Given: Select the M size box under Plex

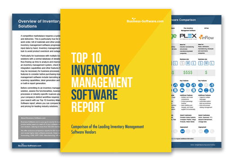Looking at the screenshot, I should click(x=188, y=63).
